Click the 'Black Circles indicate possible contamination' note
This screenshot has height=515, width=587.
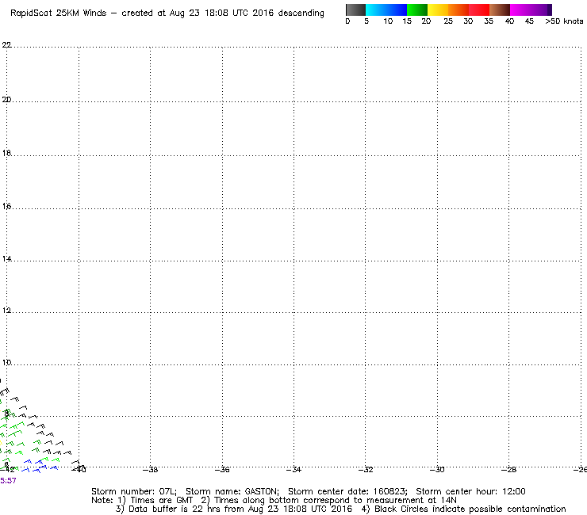pyautogui.click(x=470, y=509)
